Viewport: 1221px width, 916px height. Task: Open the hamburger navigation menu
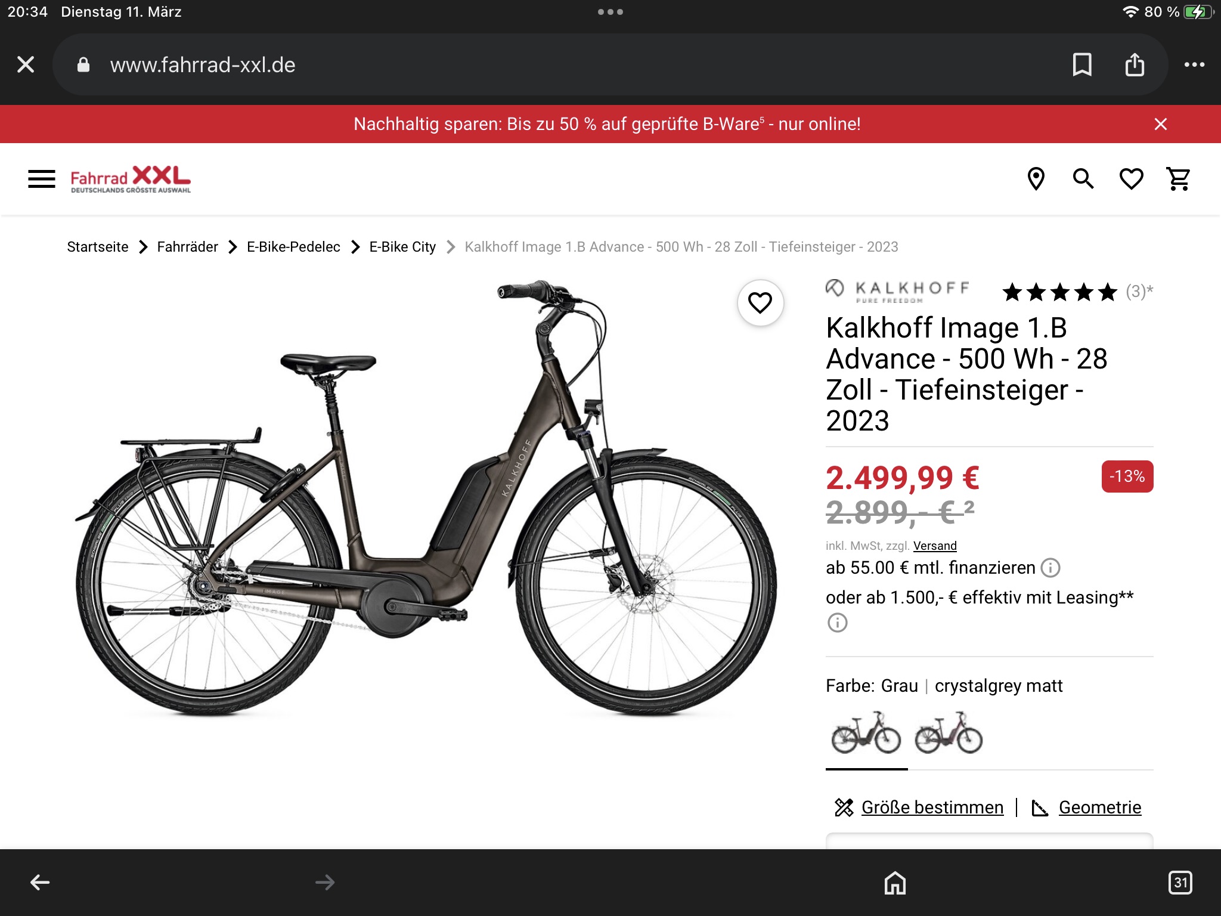pyautogui.click(x=42, y=179)
